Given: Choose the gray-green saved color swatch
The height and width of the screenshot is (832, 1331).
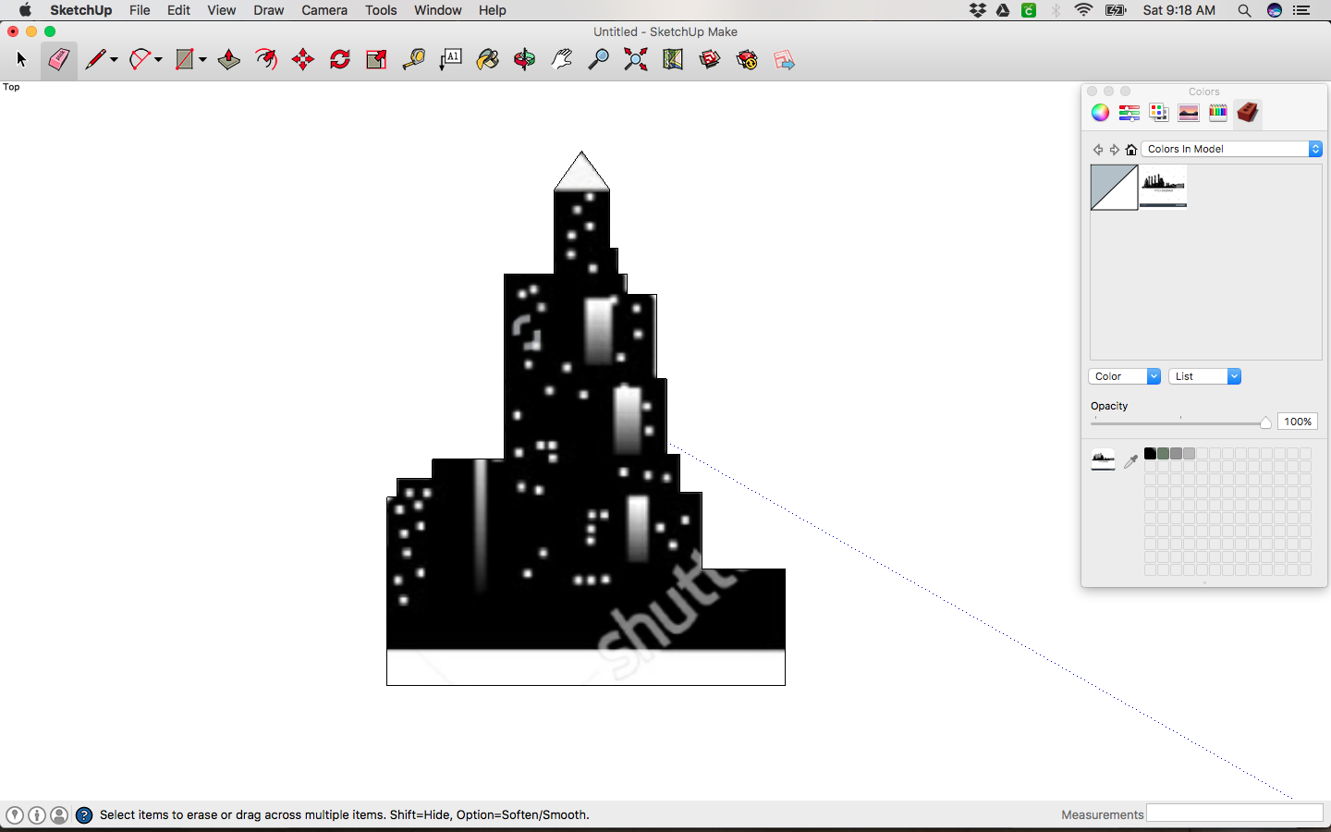Looking at the screenshot, I should tap(1163, 454).
